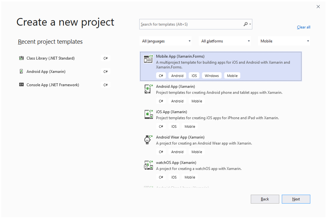Click the Recent project templates heading
This screenshot has height=219, width=327.
50,42
